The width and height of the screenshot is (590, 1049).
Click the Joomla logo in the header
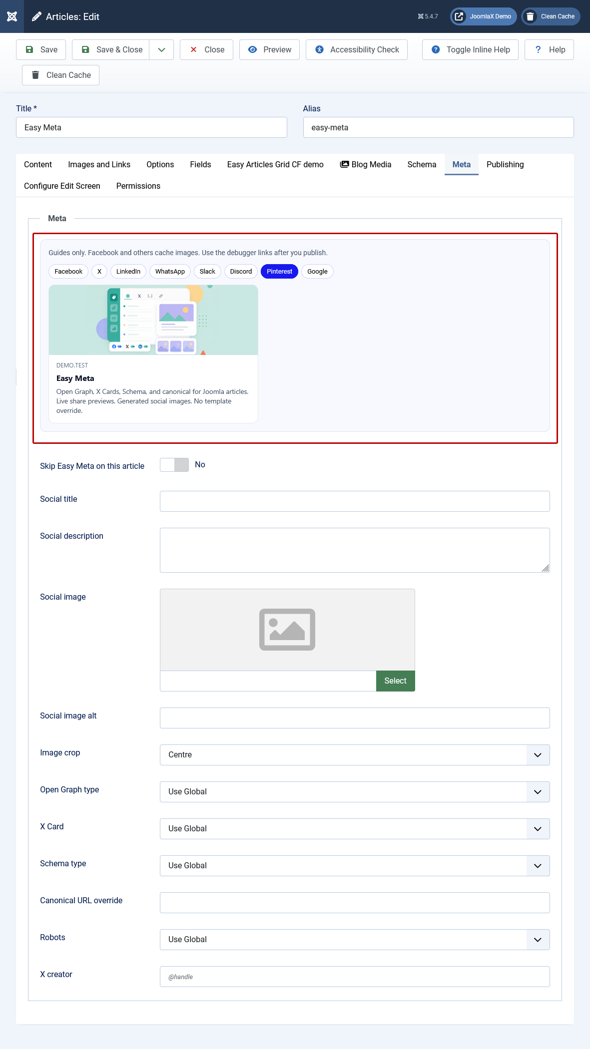(12, 16)
